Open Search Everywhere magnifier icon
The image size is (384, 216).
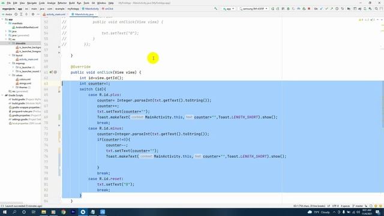(x=376, y=8)
